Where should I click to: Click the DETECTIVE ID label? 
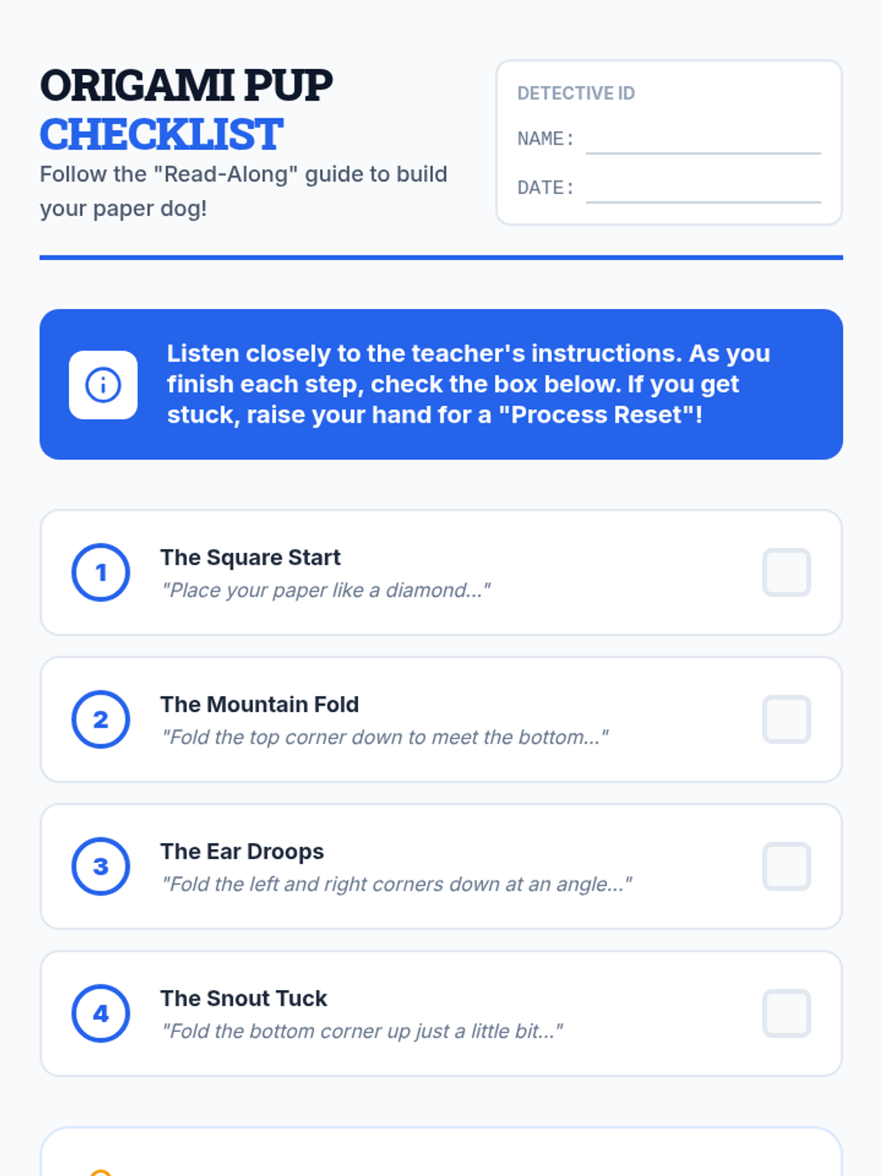(576, 93)
